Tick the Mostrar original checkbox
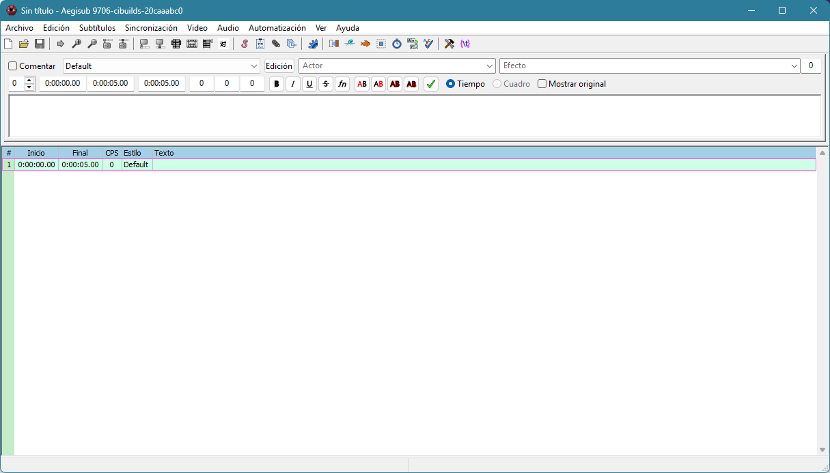Viewport: 830px width, 473px height. click(542, 84)
